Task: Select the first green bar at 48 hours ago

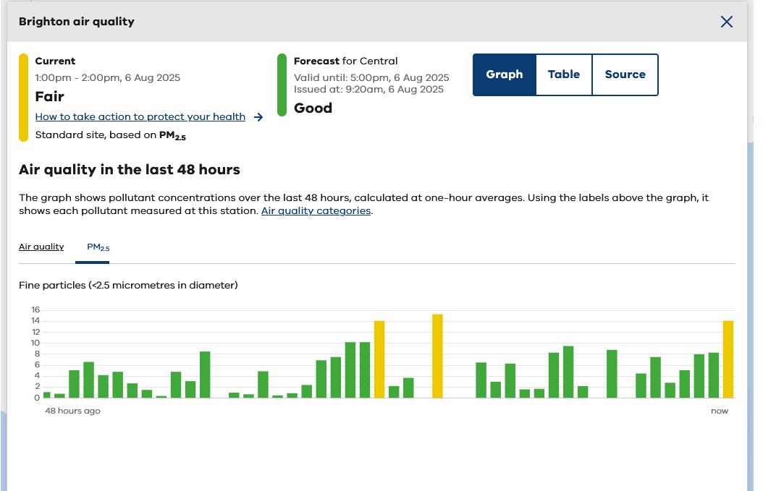Action: click(x=47, y=396)
